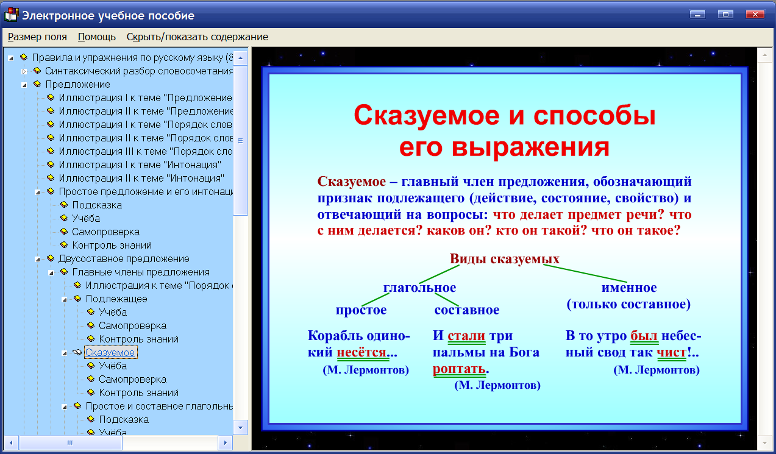Click "Скрыть/показать содержание" in menu bar
Image resolution: width=776 pixels, height=454 pixels.
[x=196, y=37]
